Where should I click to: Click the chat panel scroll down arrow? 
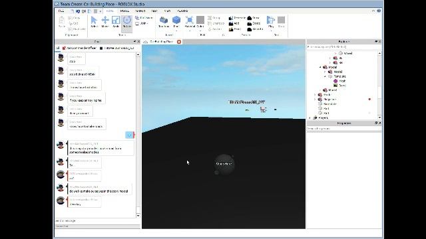tap(138, 216)
